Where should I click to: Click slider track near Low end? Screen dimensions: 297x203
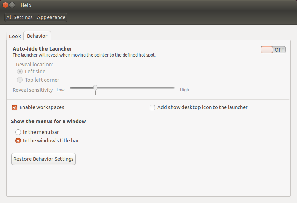[x=75, y=88]
